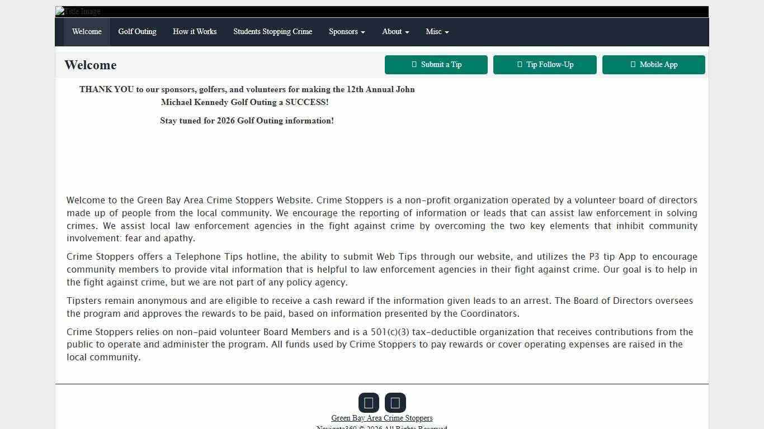Switch to the How it Works page
Image resolution: width=764 pixels, height=429 pixels.
point(195,32)
